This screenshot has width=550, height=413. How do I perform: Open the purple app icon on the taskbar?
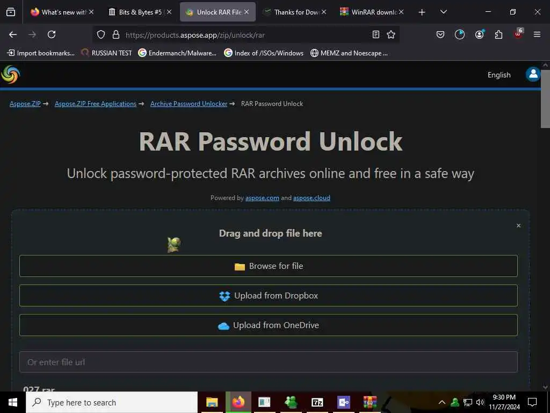pos(343,402)
